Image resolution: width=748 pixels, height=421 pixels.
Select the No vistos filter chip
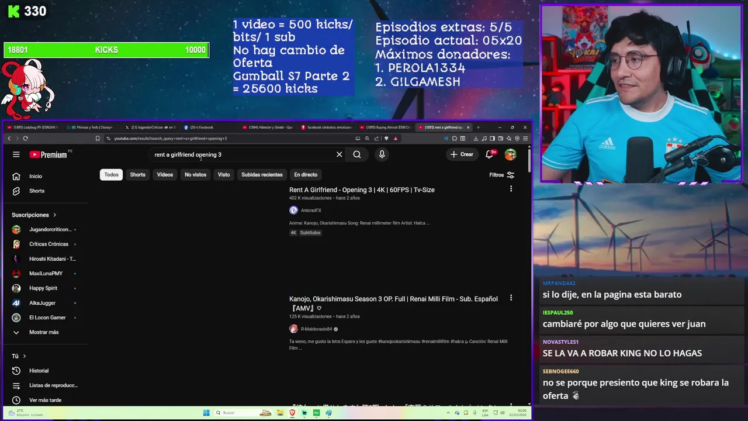pyautogui.click(x=195, y=174)
